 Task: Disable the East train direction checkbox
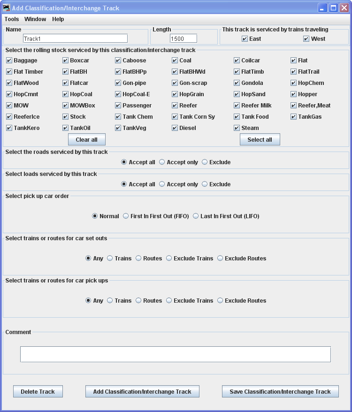click(x=245, y=39)
